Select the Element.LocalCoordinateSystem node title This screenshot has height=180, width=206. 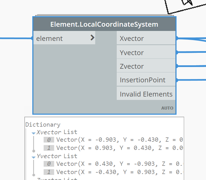click(x=104, y=24)
